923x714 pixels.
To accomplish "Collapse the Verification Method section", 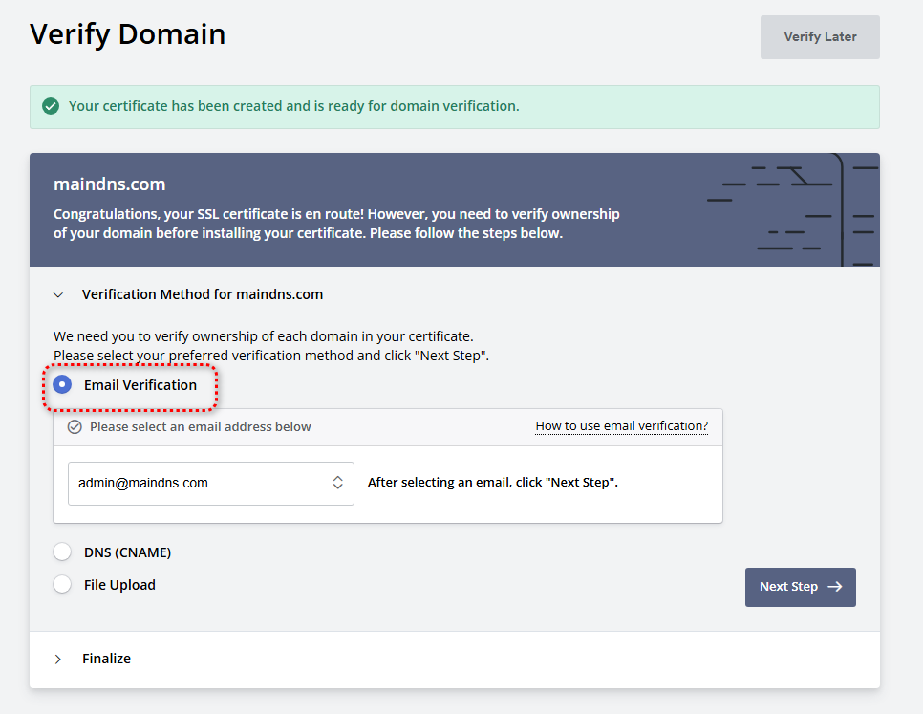I will [x=58, y=294].
